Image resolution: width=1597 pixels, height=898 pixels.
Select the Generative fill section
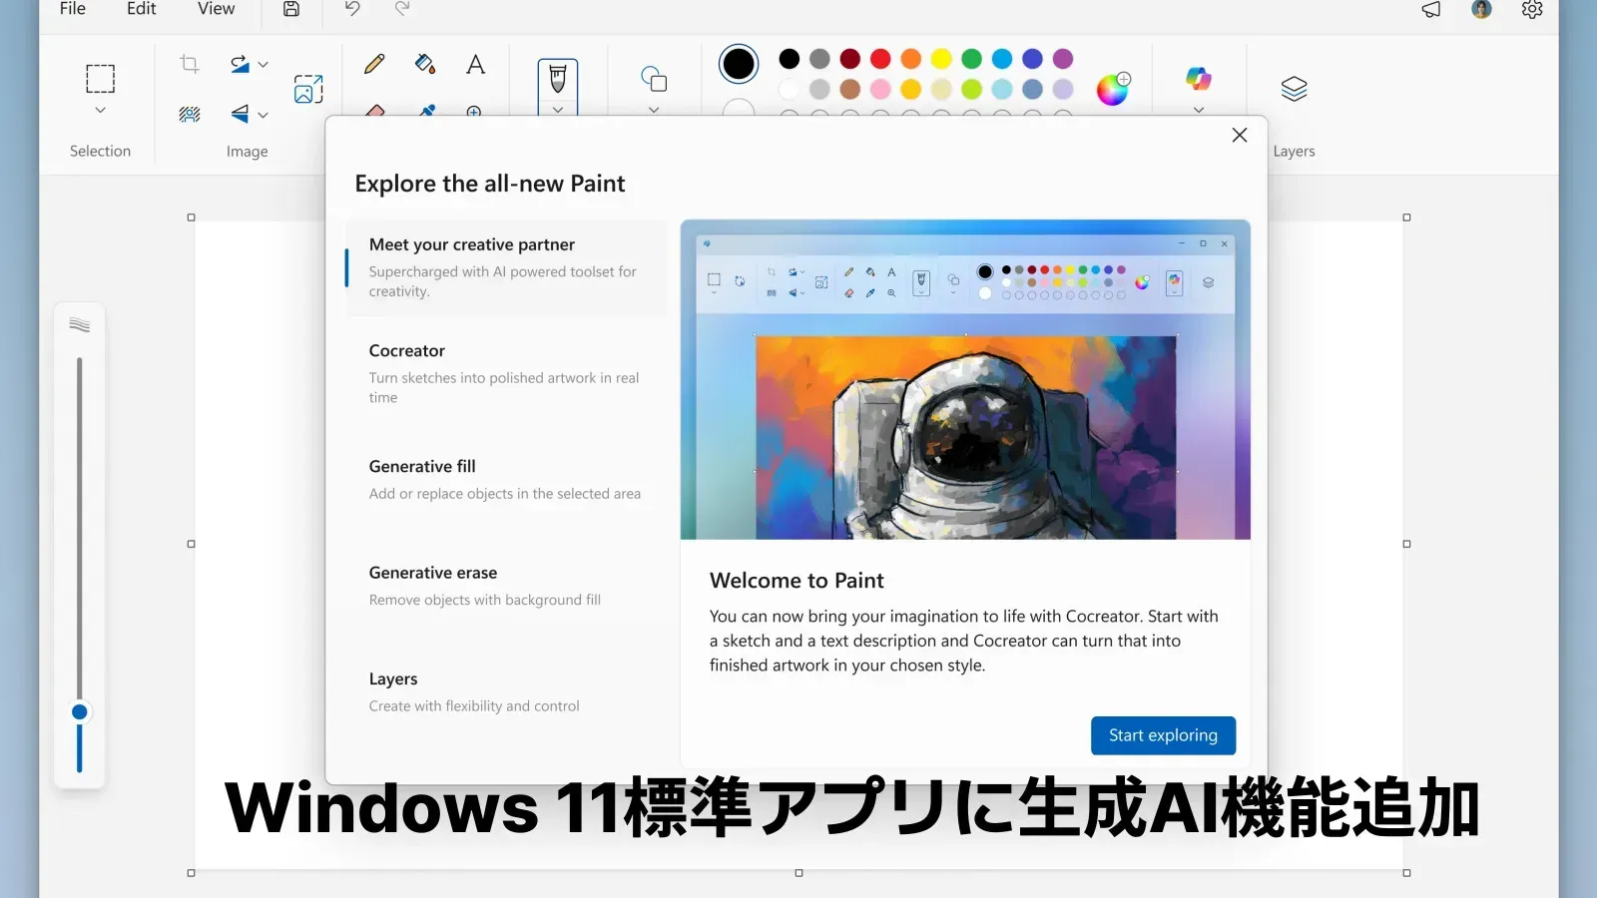coord(505,480)
